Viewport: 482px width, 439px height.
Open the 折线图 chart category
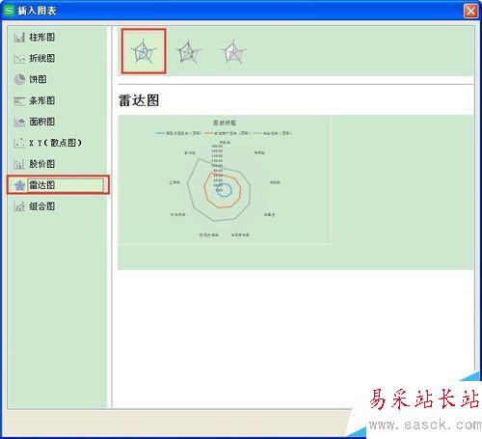coord(41,59)
